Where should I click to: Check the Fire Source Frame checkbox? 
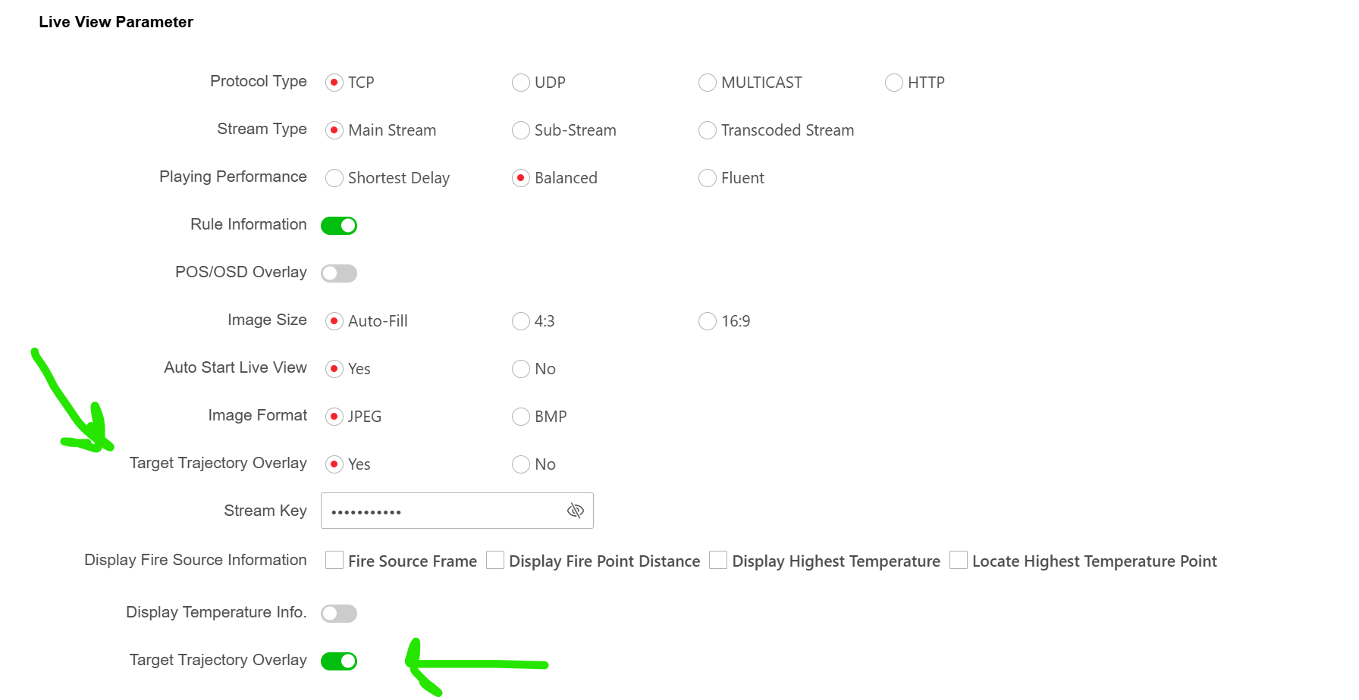(334, 560)
